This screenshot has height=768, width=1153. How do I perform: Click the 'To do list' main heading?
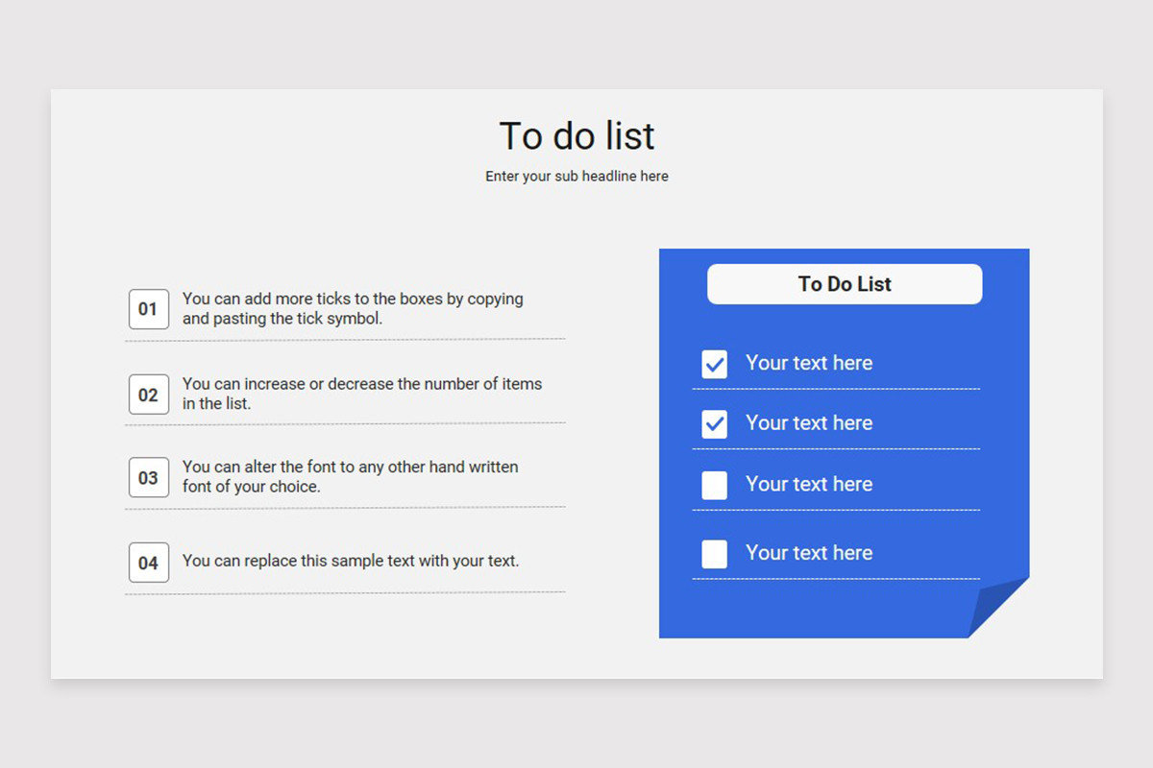(x=576, y=136)
